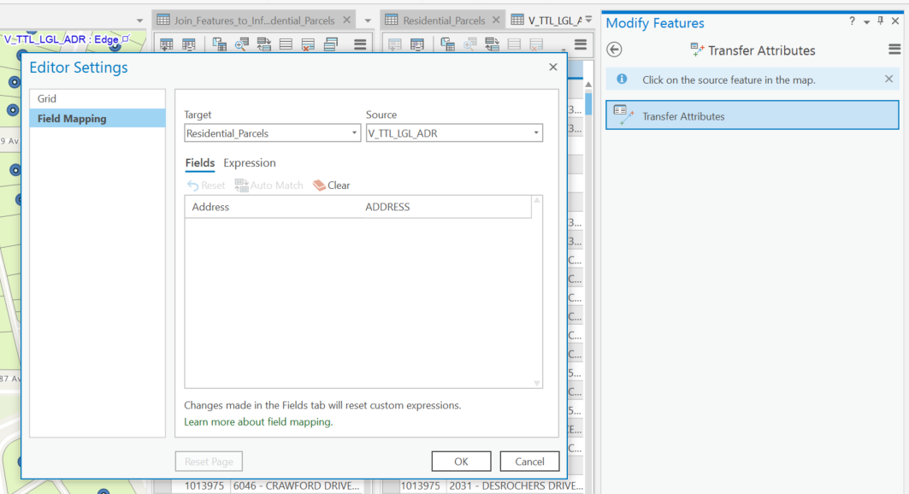Click the Delete Selected rows icon
Screen dimensions: 909x494
[x=309, y=44]
